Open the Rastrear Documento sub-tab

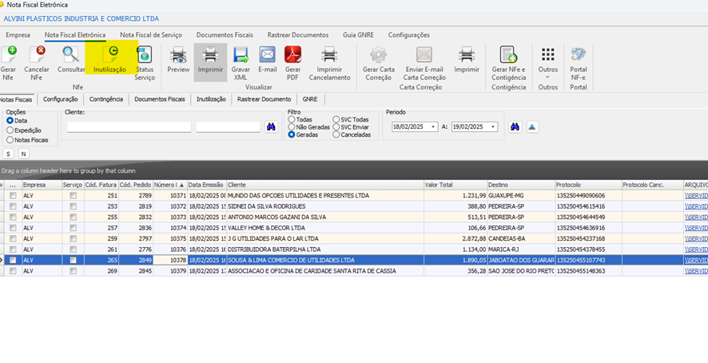point(264,99)
